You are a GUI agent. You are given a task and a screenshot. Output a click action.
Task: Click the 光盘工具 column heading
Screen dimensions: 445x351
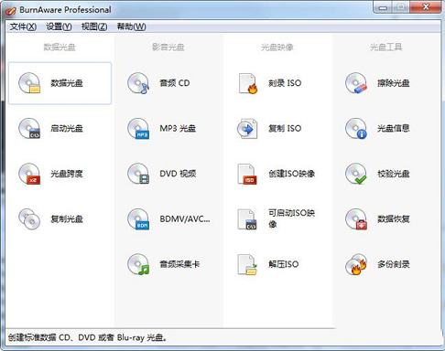[386, 47]
